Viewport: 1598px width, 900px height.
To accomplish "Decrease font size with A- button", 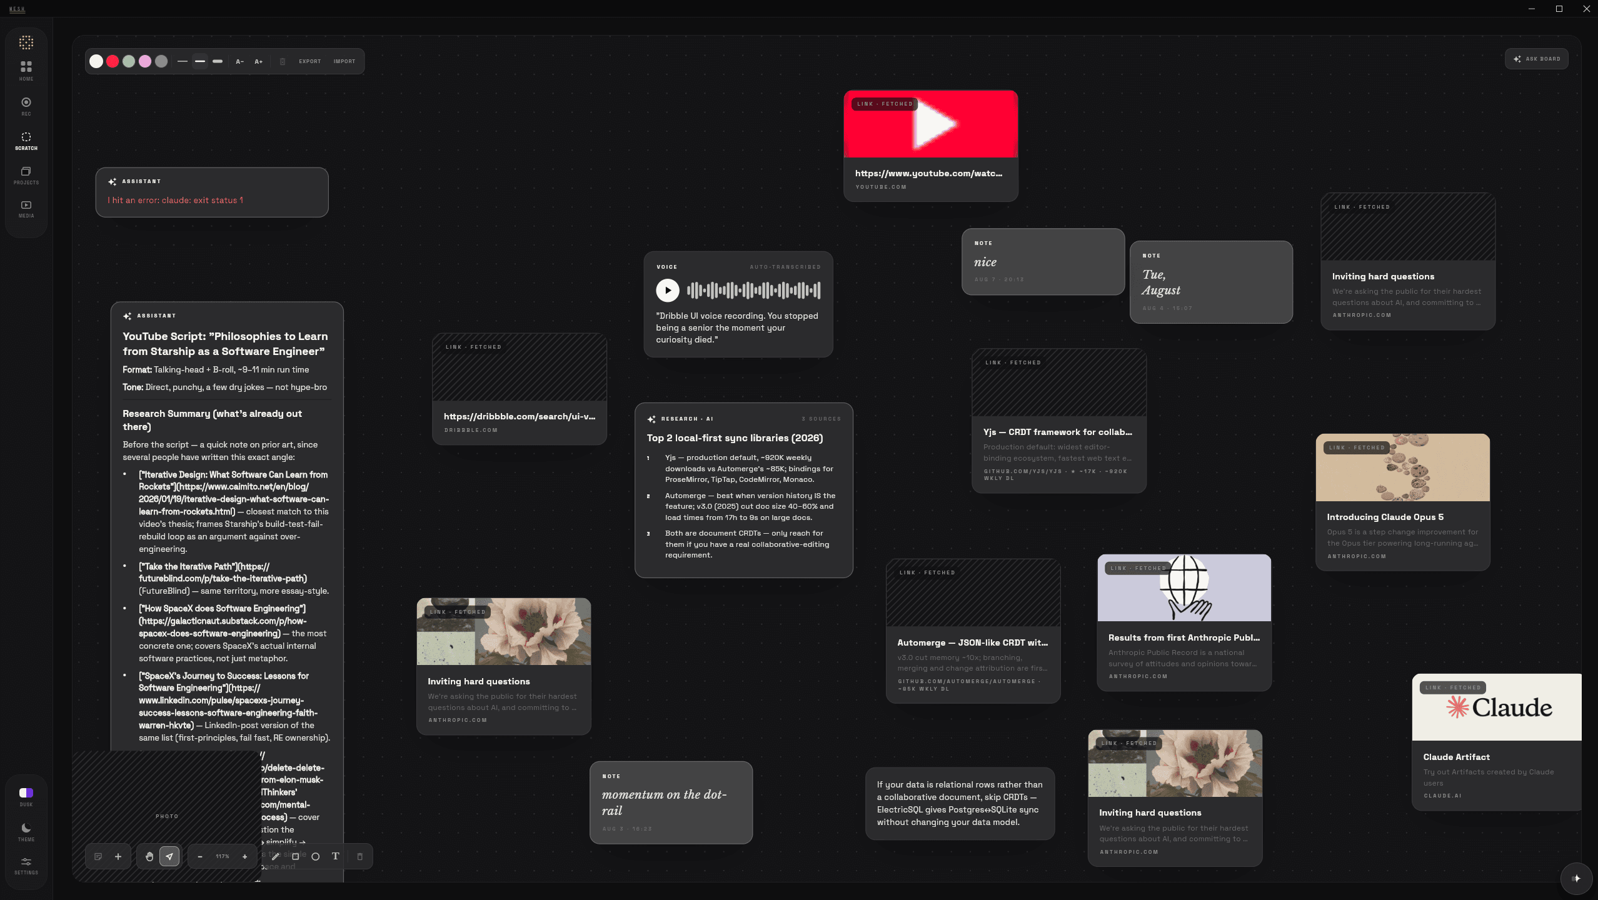I will (240, 61).
